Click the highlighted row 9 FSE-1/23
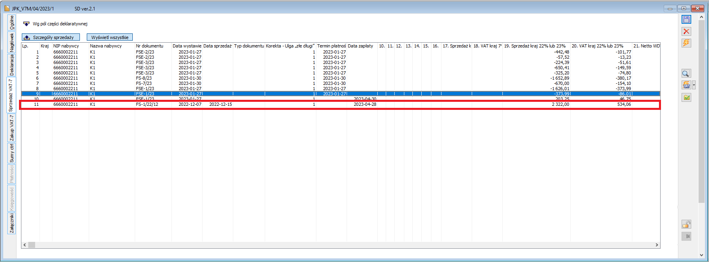This screenshot has width=709, height=262. coord(145,94)
